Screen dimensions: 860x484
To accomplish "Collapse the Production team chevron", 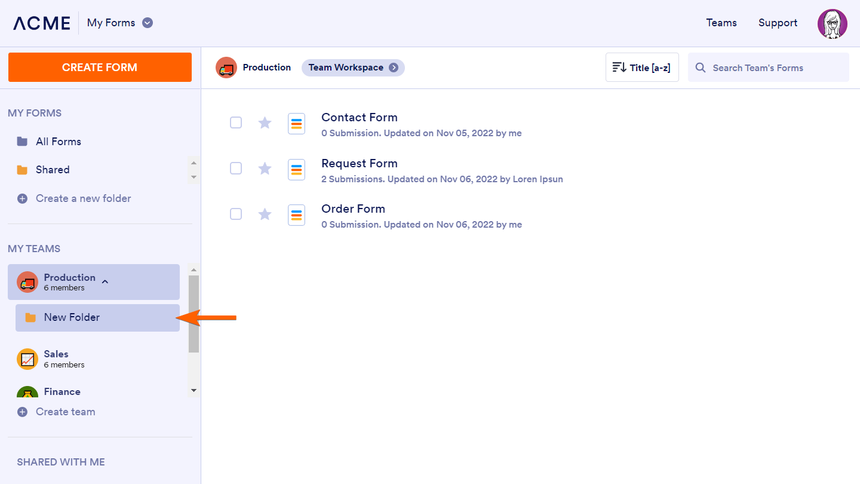I will 105,281.
